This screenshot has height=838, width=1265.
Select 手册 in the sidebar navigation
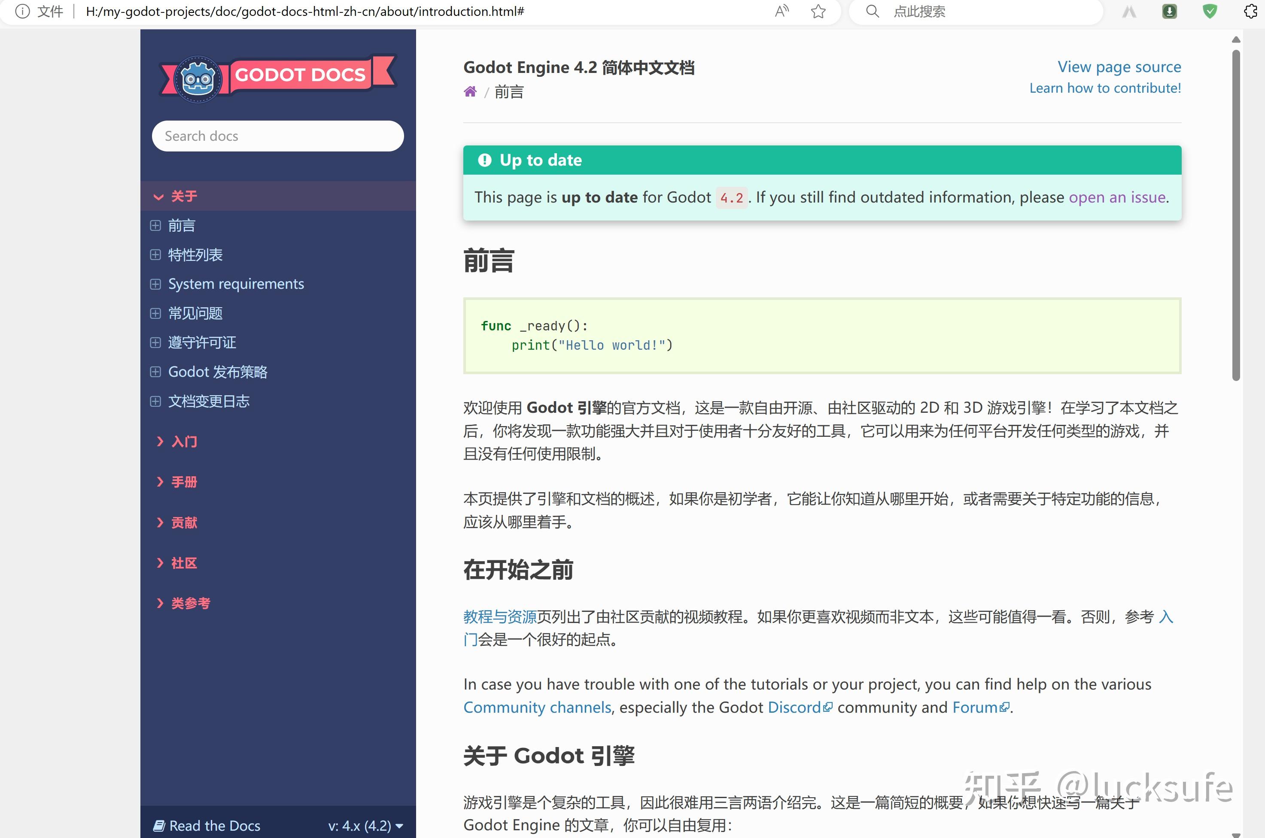pos(184,481)
